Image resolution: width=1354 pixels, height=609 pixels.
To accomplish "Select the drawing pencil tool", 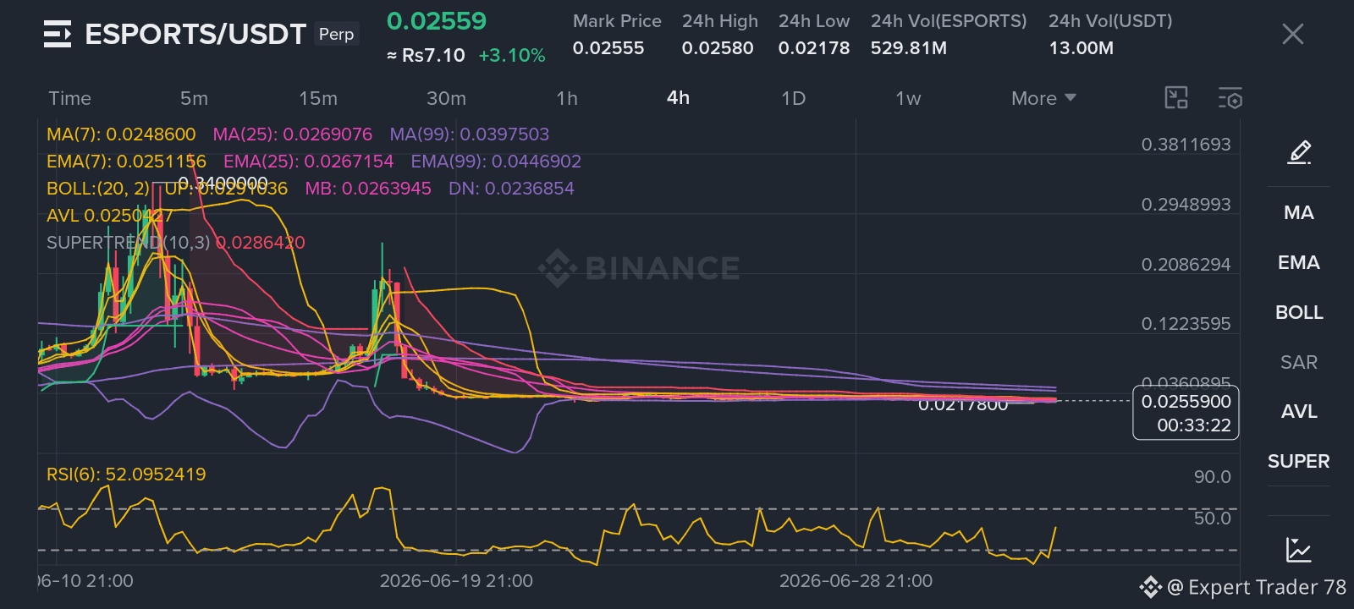I will (1299, 152).
